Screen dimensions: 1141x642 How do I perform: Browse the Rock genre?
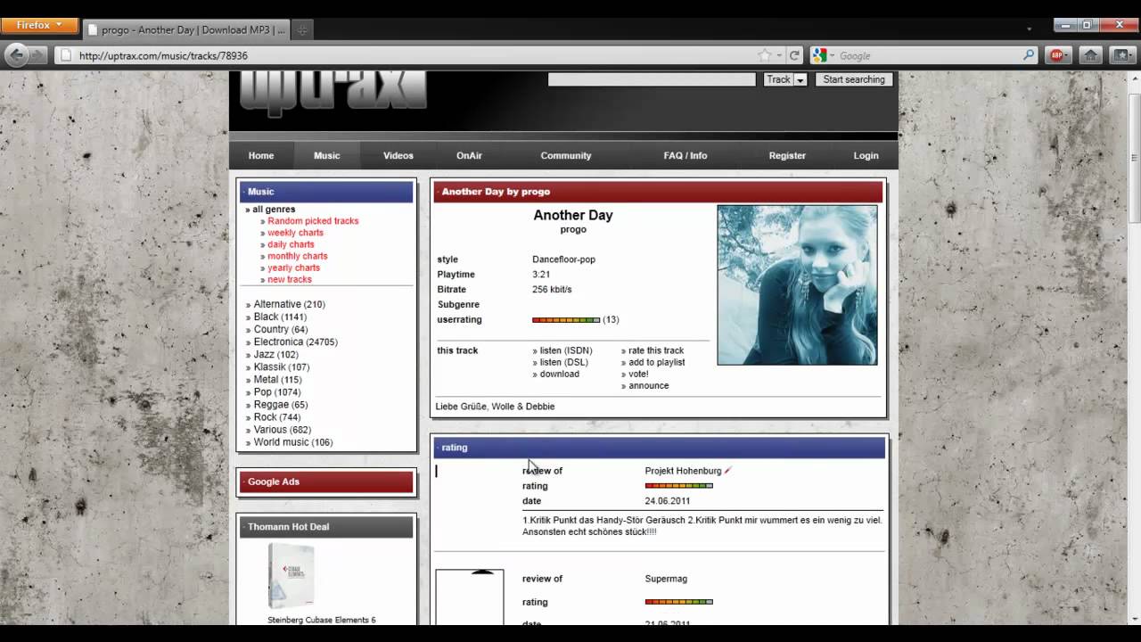(265, 416)
